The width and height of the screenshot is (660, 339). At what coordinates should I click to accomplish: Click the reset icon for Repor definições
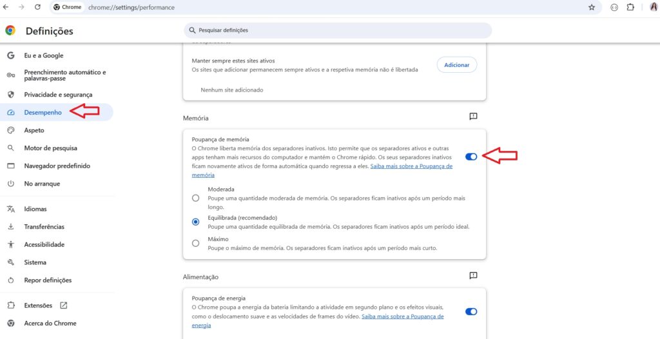click(x=11, y=280)
